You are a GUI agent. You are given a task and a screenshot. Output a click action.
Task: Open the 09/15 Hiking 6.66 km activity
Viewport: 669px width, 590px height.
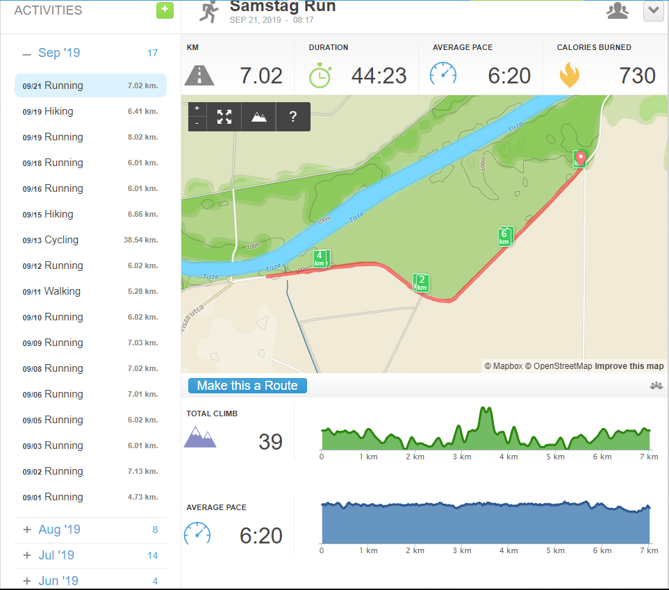pos(90,214)
